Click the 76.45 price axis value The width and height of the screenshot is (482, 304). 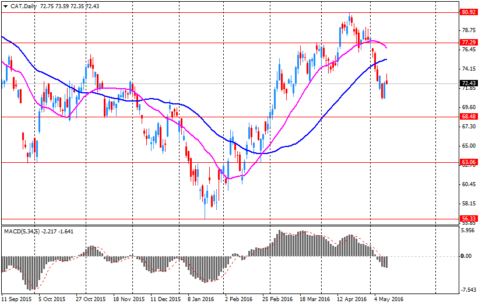click(x=469, y=49)
